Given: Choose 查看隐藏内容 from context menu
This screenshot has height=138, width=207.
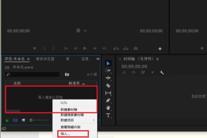Looking at the screenshot, I should tap(75, 127).
